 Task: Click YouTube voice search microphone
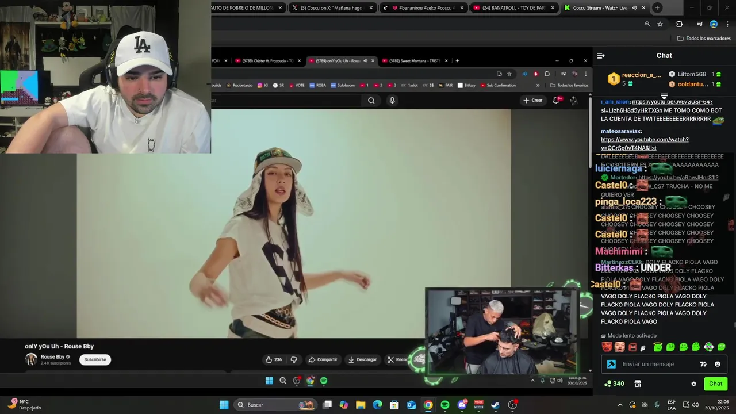point(392,101)
